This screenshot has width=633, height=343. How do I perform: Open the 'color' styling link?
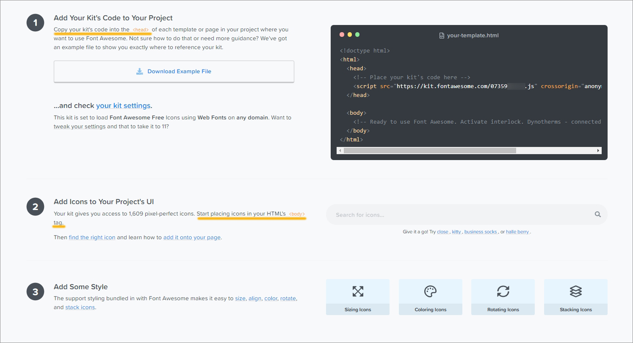pyautogui.click(x=271, y=299)
